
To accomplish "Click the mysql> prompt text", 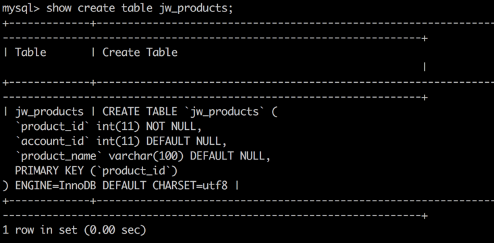I will (21, 9).
